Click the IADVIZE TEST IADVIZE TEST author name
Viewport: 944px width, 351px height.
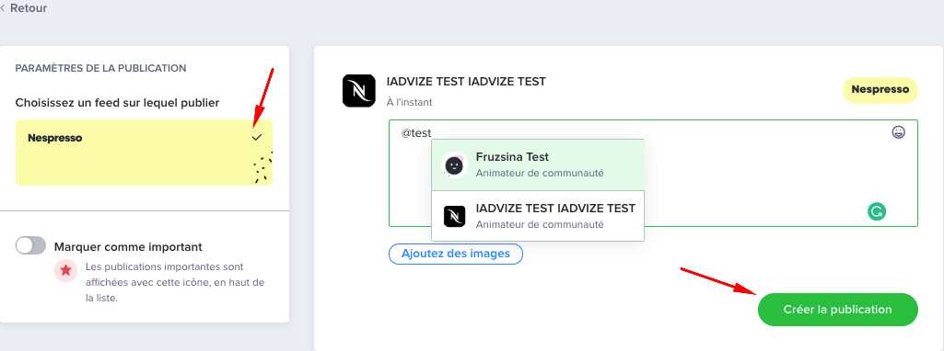point(466,81)
